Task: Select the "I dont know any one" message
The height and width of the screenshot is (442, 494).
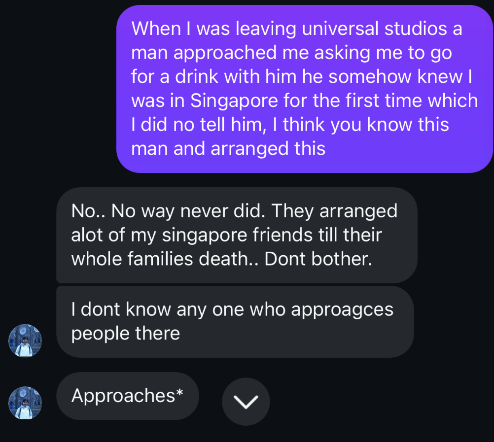Action: (x=235, y=321)
